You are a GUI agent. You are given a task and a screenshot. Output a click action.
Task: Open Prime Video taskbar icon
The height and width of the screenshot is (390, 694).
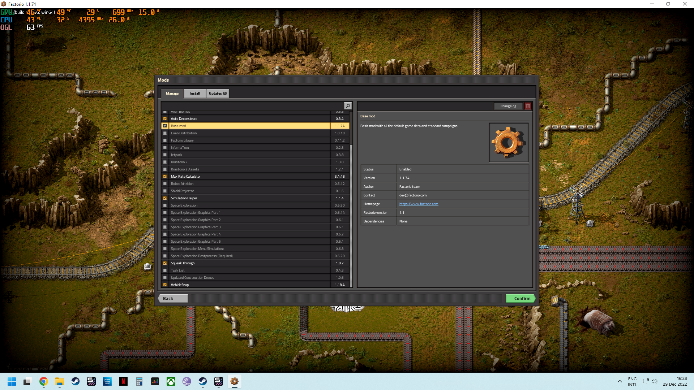pos(107,381)
